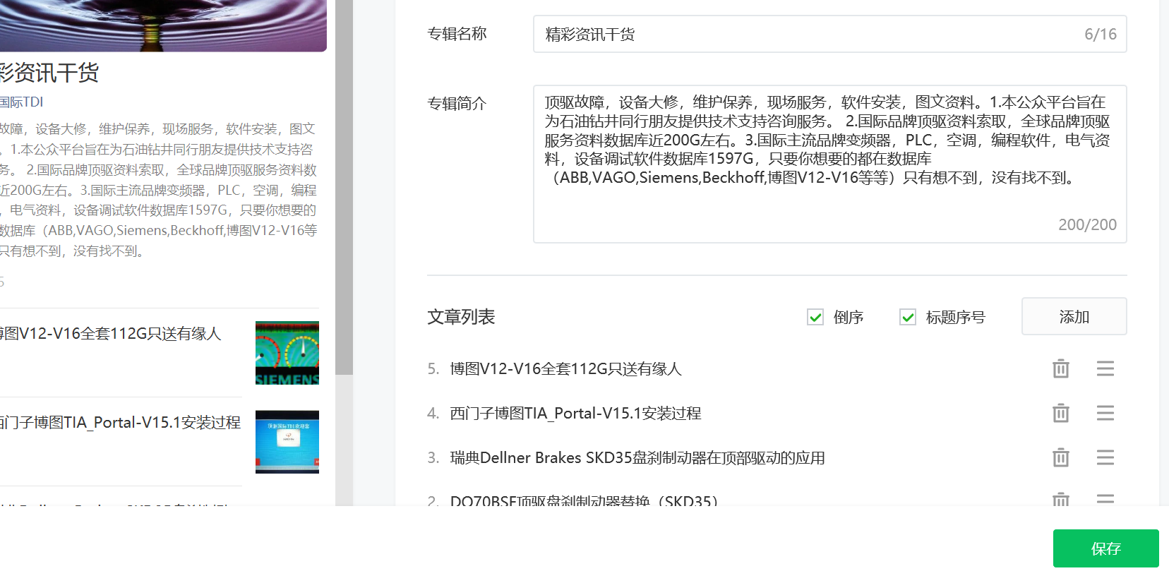Screen dimensions: 1169x583
Task: Click the 6/16 character counter
Action: [x=1101, y=34]
